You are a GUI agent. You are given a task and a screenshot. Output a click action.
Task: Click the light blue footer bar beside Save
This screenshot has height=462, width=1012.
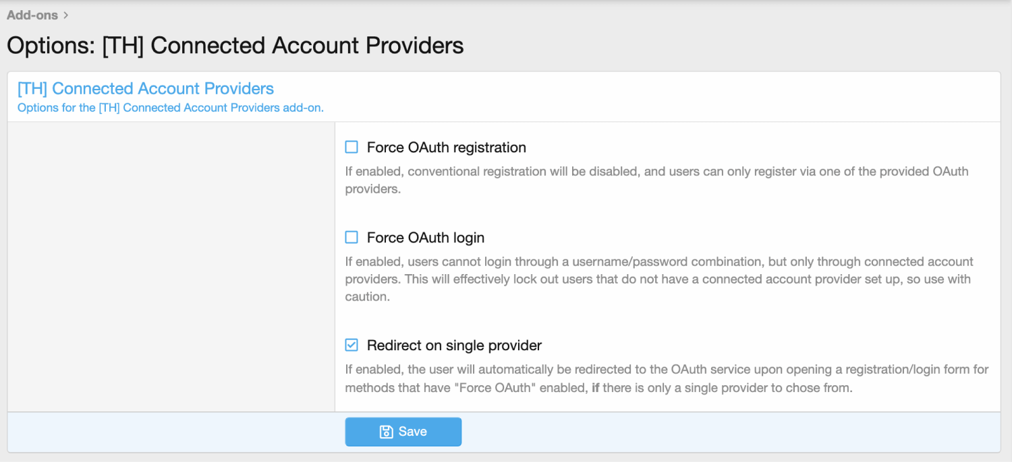tap(729, 432)
